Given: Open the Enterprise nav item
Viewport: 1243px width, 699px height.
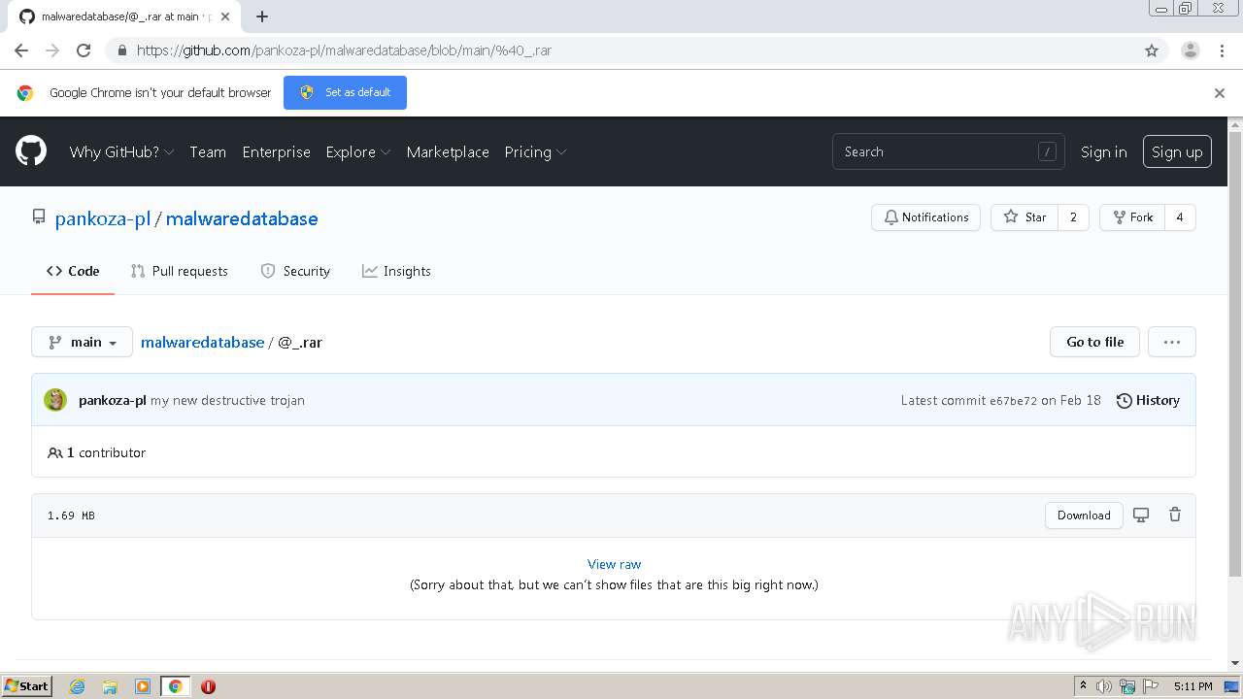Looking at the screenshot, I should pos(277,151).
